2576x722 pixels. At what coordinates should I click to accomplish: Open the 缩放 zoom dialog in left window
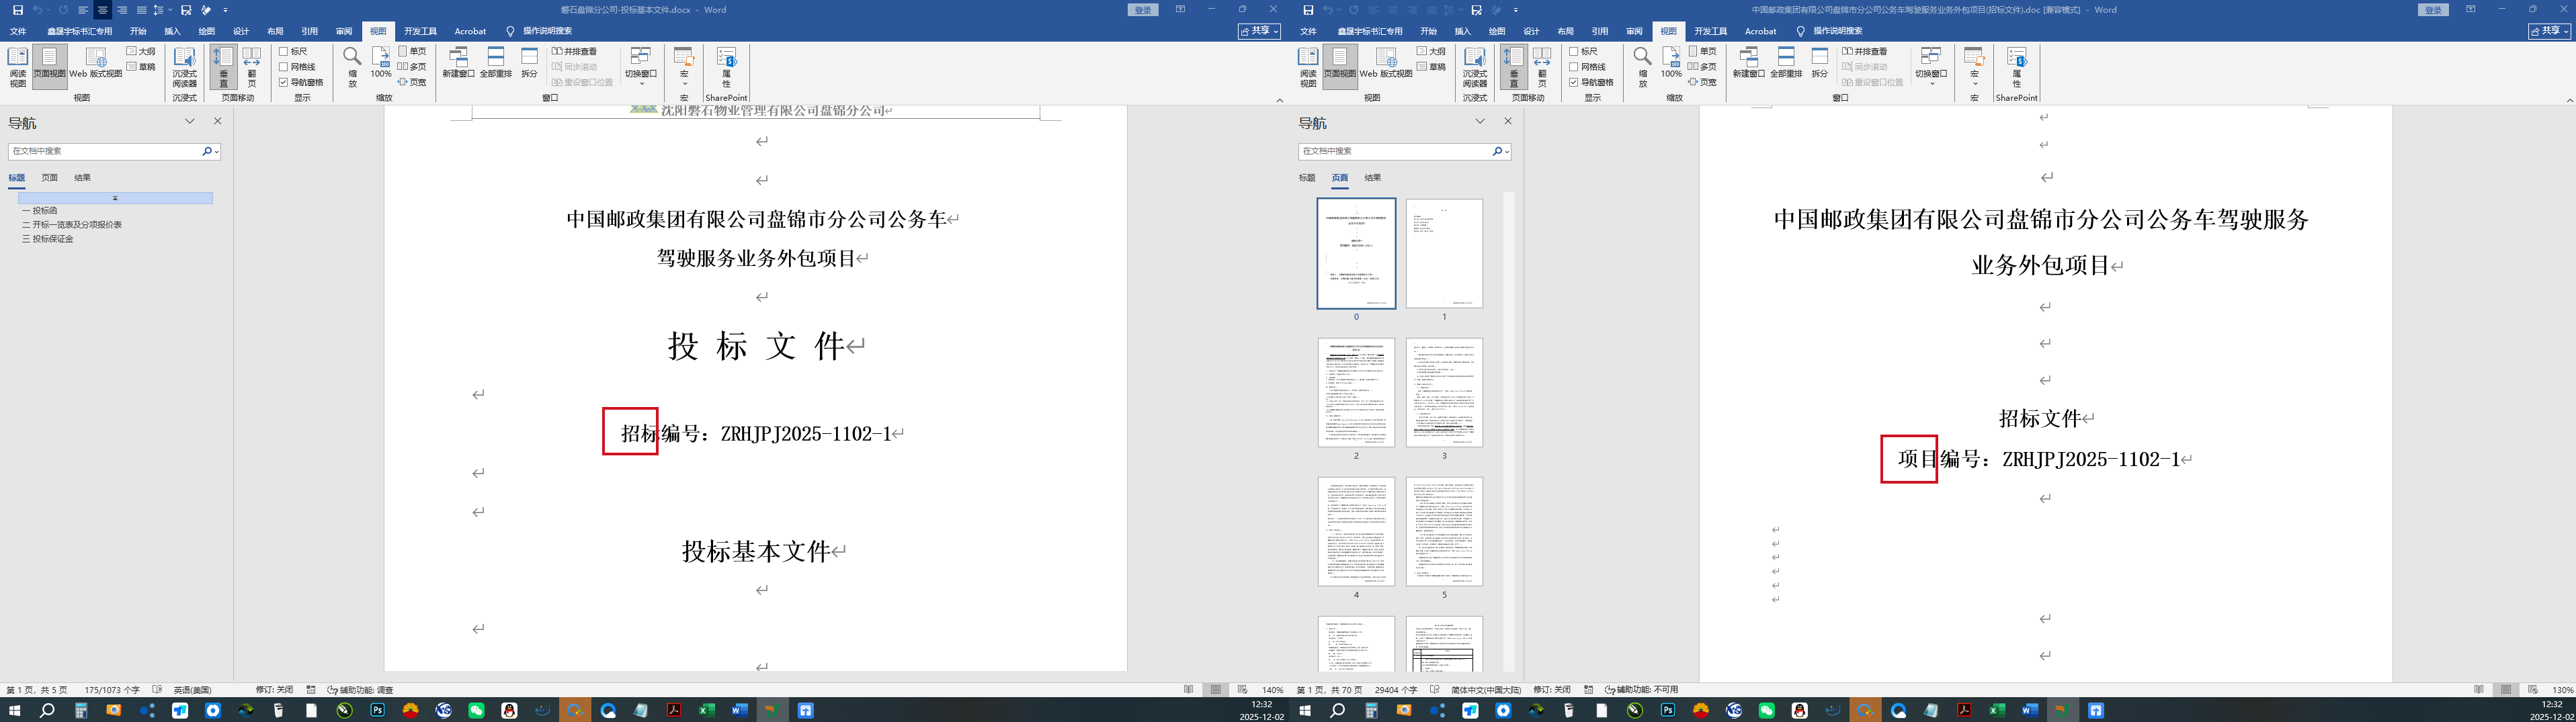352,67
